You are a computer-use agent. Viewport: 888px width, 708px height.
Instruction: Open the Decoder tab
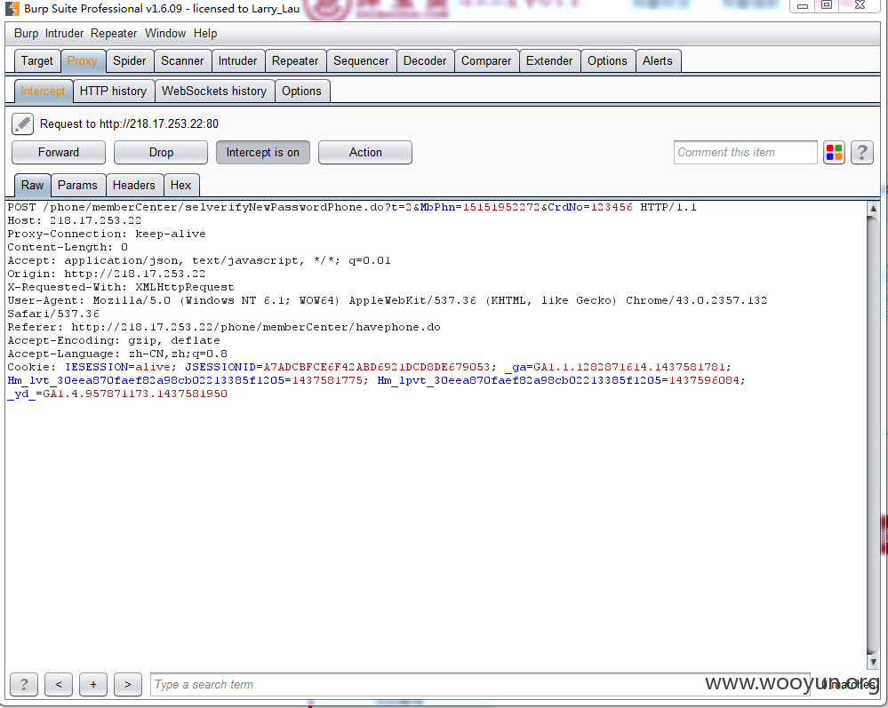425,61
